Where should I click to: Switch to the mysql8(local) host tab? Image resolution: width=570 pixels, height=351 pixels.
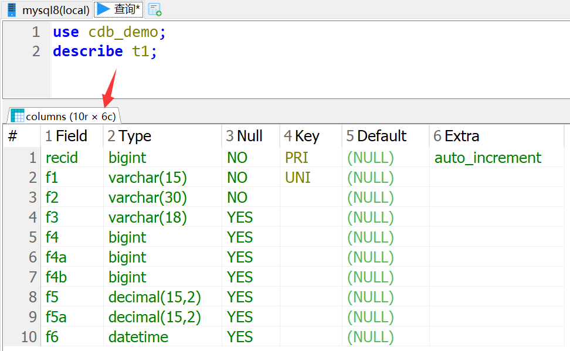[x=56, y=10]
